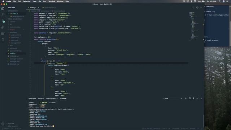Screen dimensions: 231x130
Task: Expand the NPM Scripts section
Action: (13, 126)
